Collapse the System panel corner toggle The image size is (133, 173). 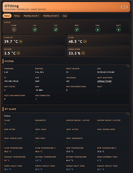128,67
